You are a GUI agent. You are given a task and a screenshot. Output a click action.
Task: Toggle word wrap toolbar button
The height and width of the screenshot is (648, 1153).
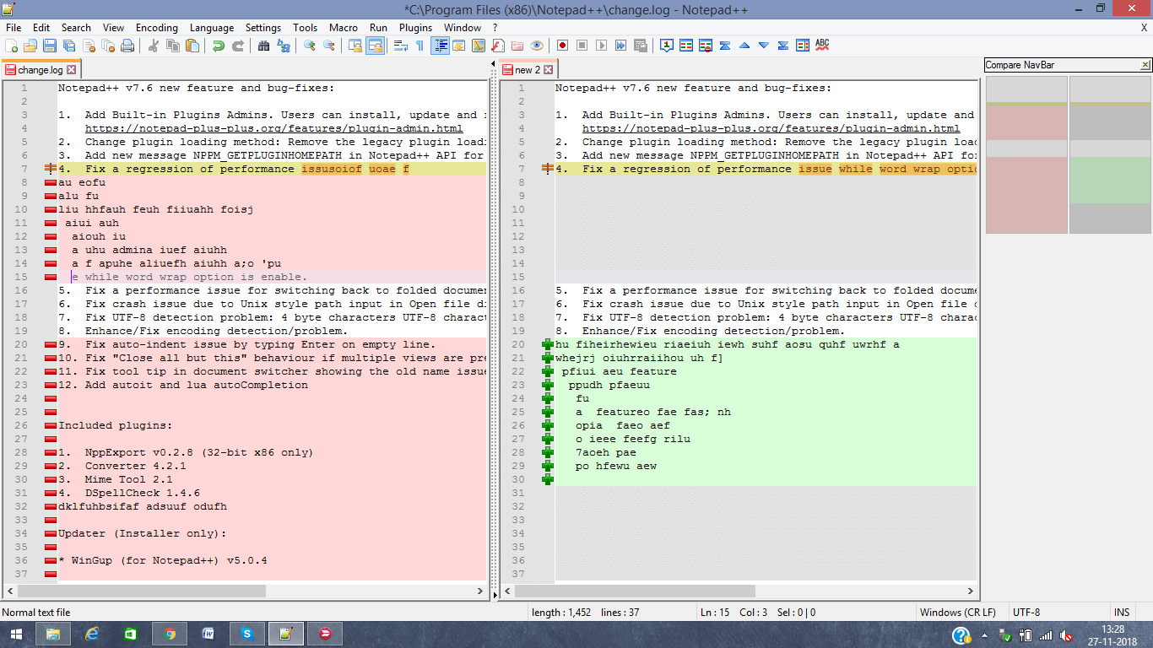coord(401,46)
